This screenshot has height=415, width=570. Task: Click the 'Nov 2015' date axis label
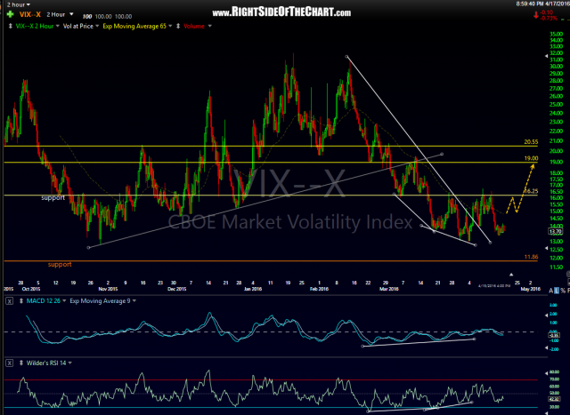click(108, 289)
